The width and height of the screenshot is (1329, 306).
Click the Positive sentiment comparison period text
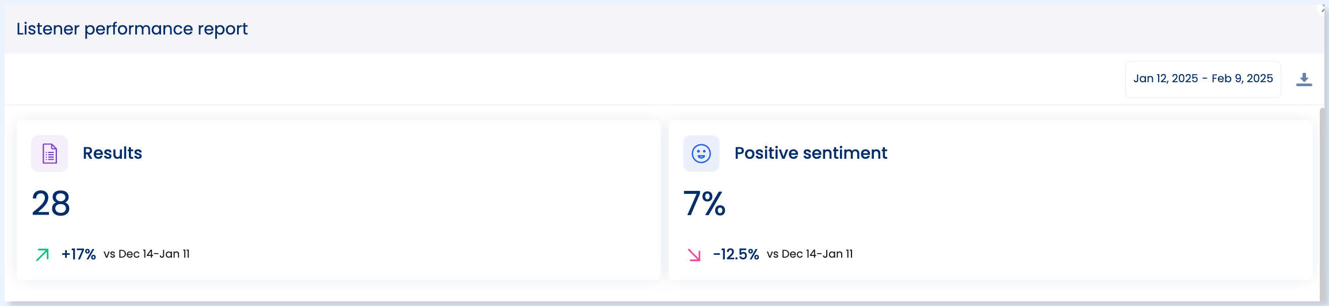[x=809, y=254]
